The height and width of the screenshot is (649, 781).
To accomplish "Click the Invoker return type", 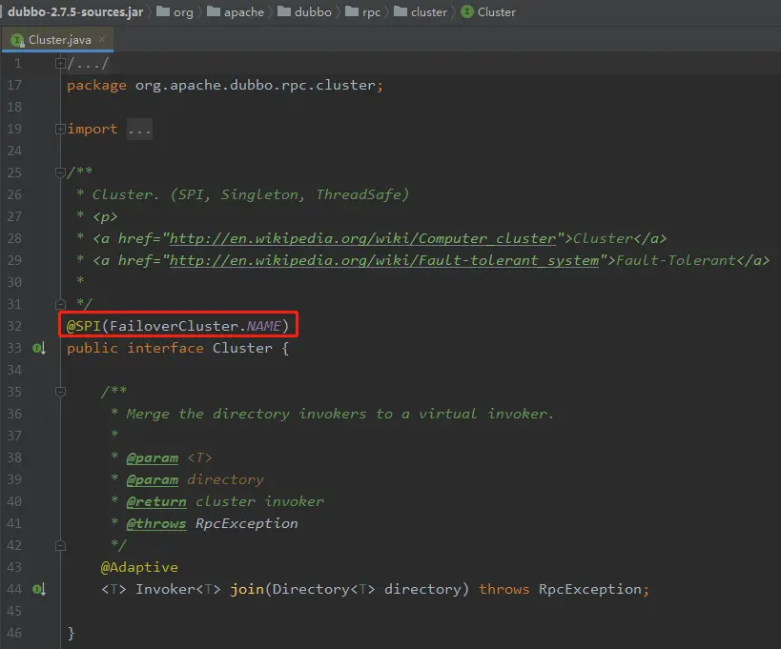I will click(x=166, y=589).
